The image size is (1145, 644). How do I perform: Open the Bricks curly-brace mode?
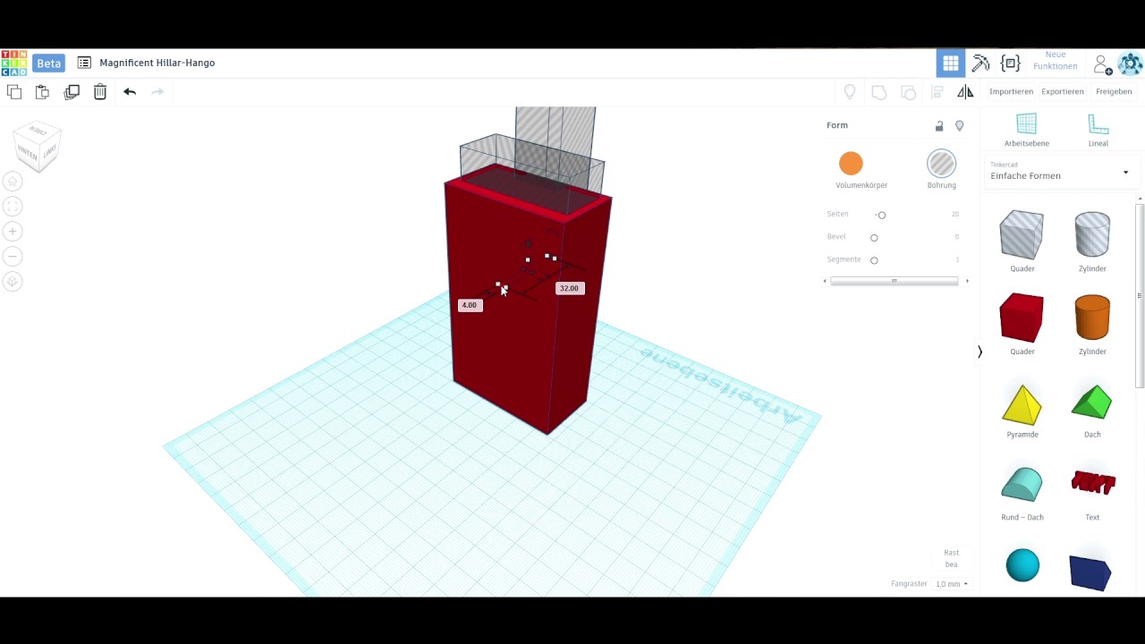[1011, 64]
